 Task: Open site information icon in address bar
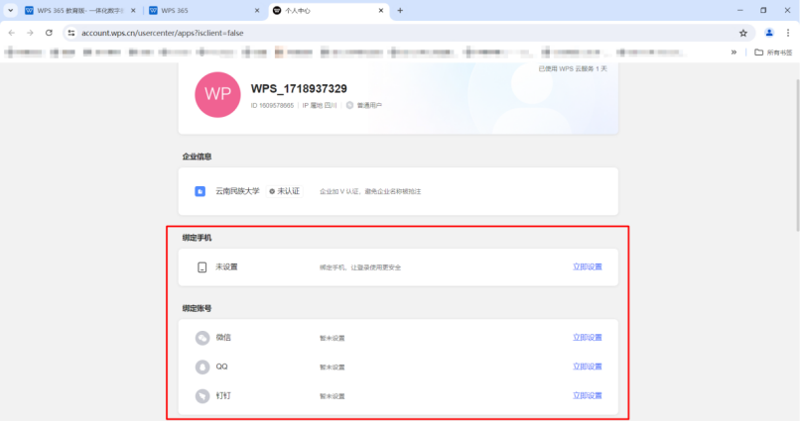[x=71, y=33]
